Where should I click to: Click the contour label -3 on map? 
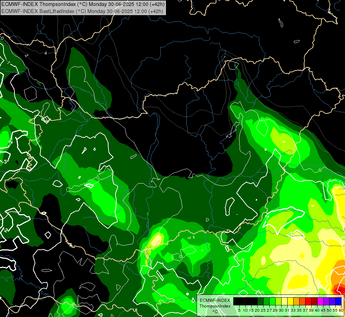[x=4, y=162]
